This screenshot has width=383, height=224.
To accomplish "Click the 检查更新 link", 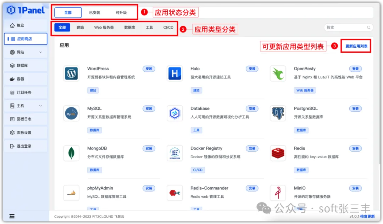I will click(367, 217).
